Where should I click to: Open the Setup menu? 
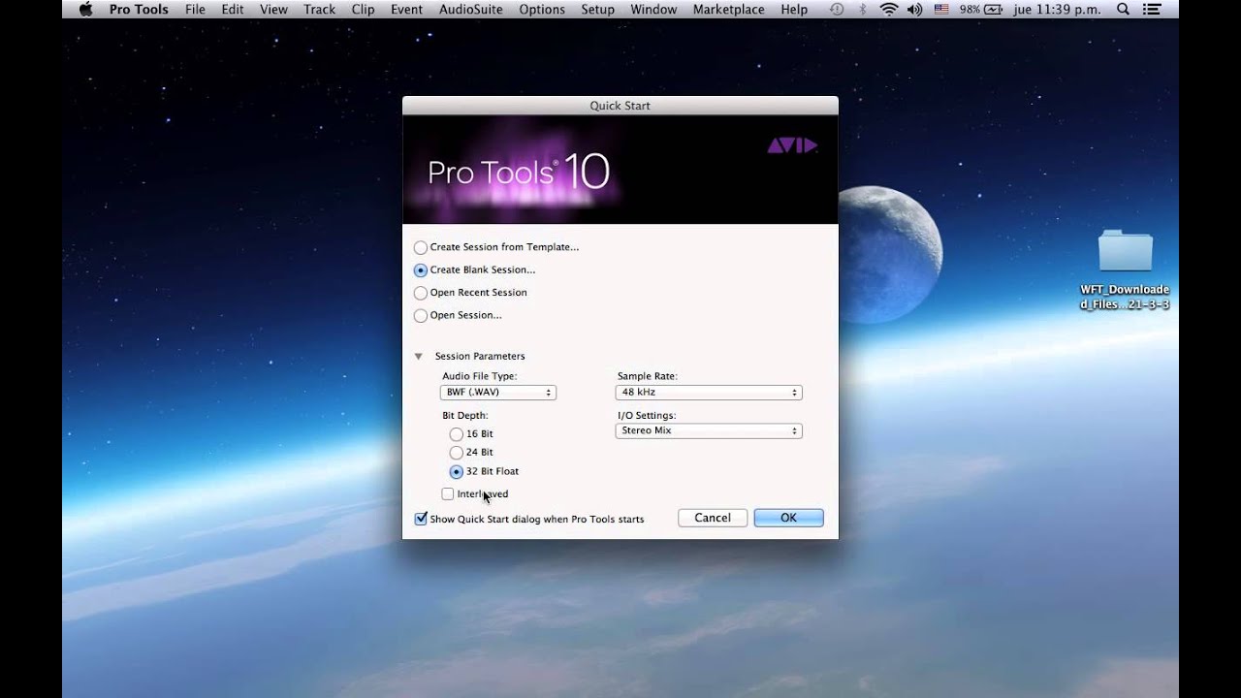(598, 9)
